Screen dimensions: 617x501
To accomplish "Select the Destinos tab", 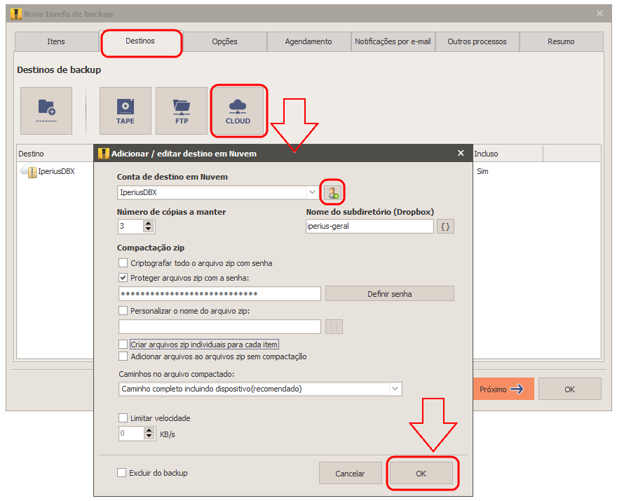I will click(x=140, y=41).
